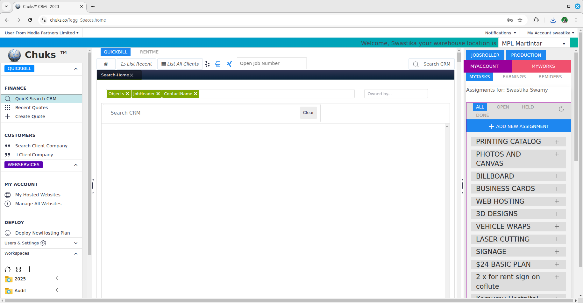Open User From Media Partners Limited dropdown
The width and height of the screenshot is (583, 303).
[x=42, y=33]
